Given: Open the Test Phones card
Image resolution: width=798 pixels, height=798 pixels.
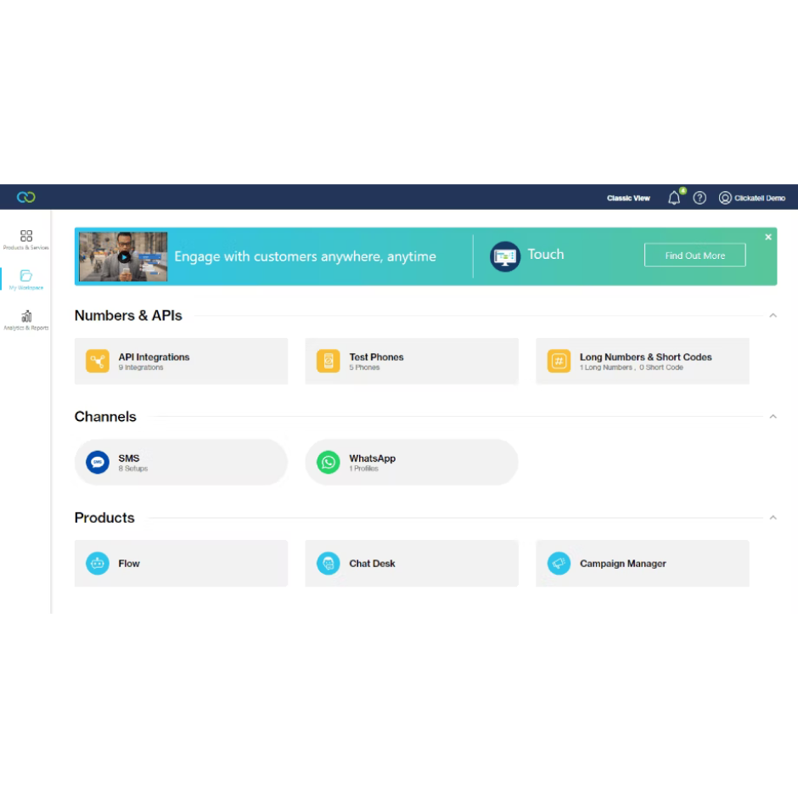Looking at the screenshot, I should coord(412,361).
